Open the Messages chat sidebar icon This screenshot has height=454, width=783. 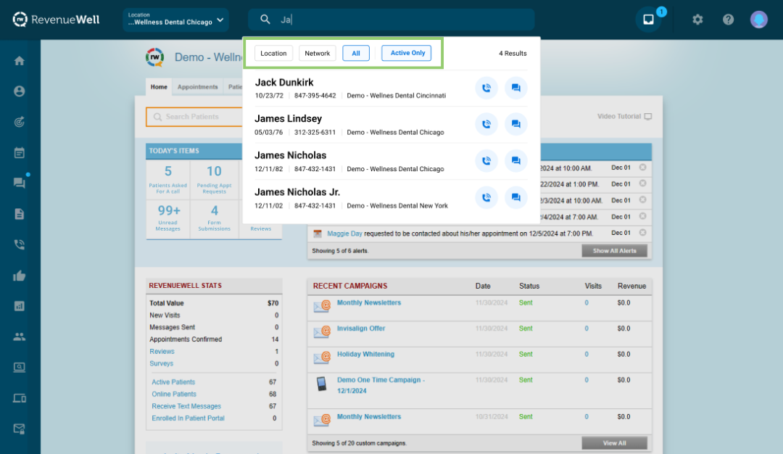[x=19, y=183]
